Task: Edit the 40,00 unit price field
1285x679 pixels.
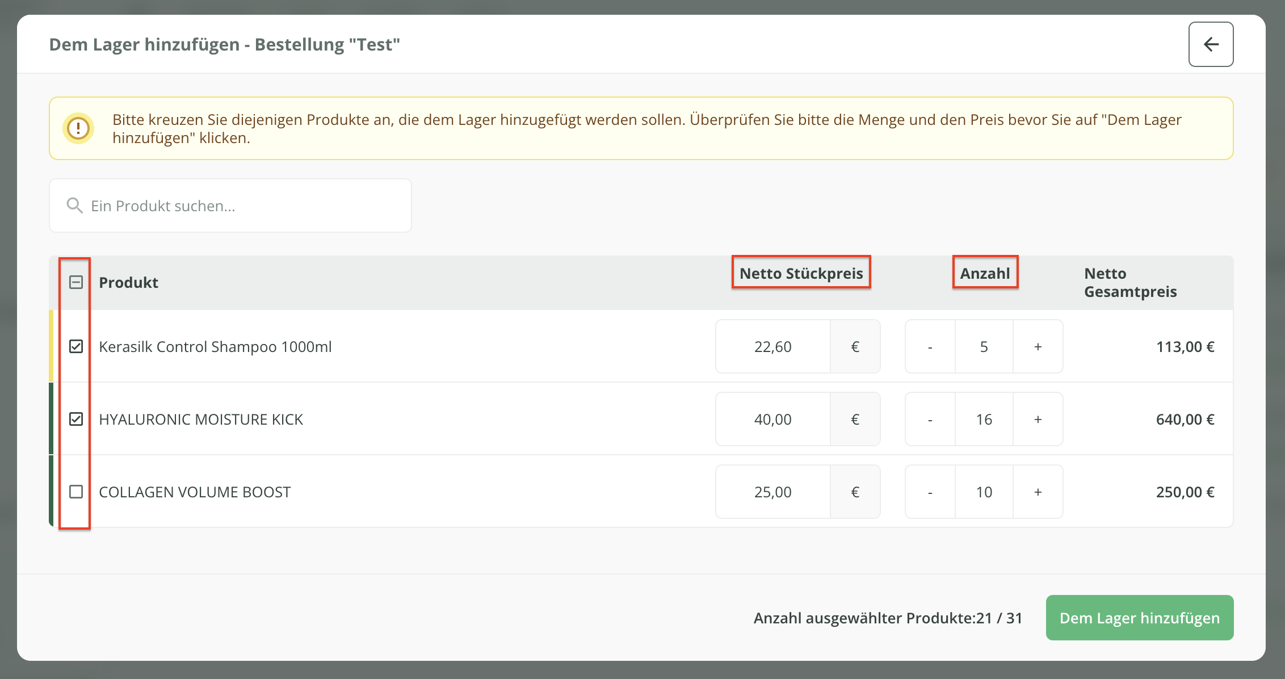Action: 772,419
